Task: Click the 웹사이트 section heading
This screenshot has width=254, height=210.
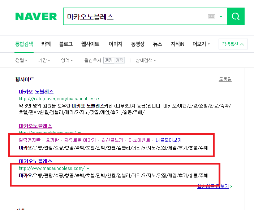Action: point(25,79)
